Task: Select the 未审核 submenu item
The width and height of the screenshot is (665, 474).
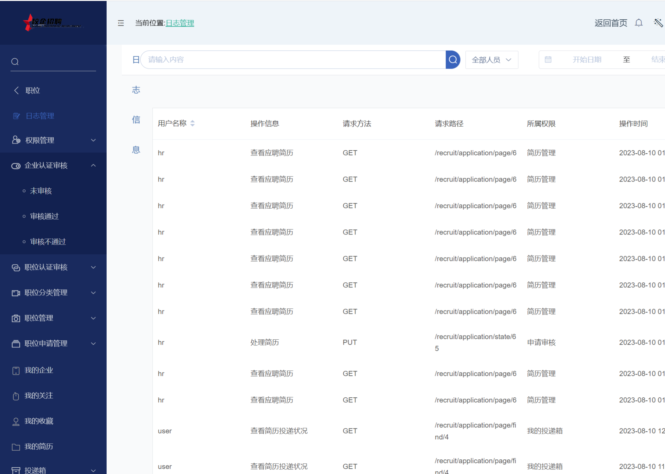Action: click(41, 191)
